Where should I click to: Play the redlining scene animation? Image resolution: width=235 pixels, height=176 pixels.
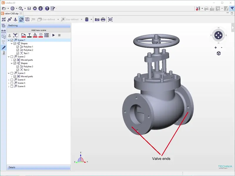pyautogui.click(x=53, y=35)
